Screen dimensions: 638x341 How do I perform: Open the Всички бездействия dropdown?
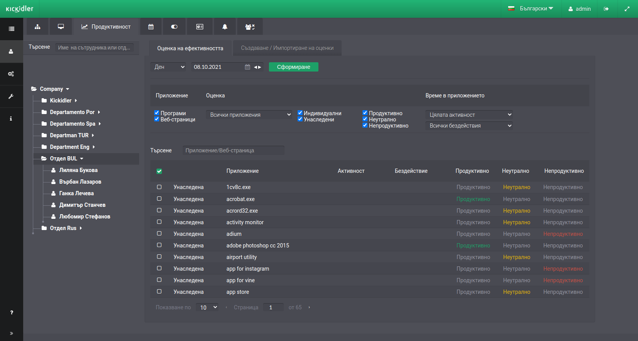click(x=469, y=126)
